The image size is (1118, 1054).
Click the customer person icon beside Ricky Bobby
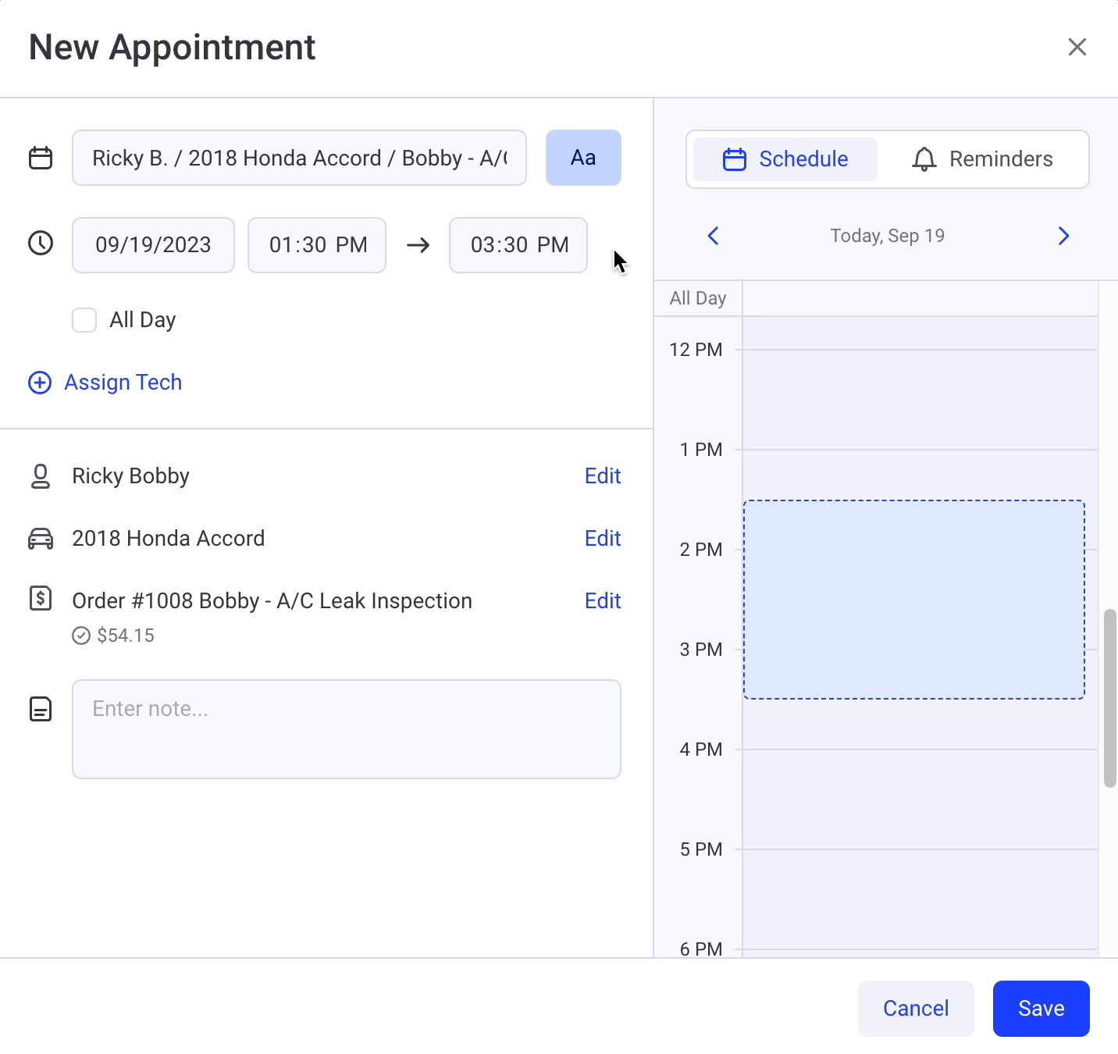point(41,475)
